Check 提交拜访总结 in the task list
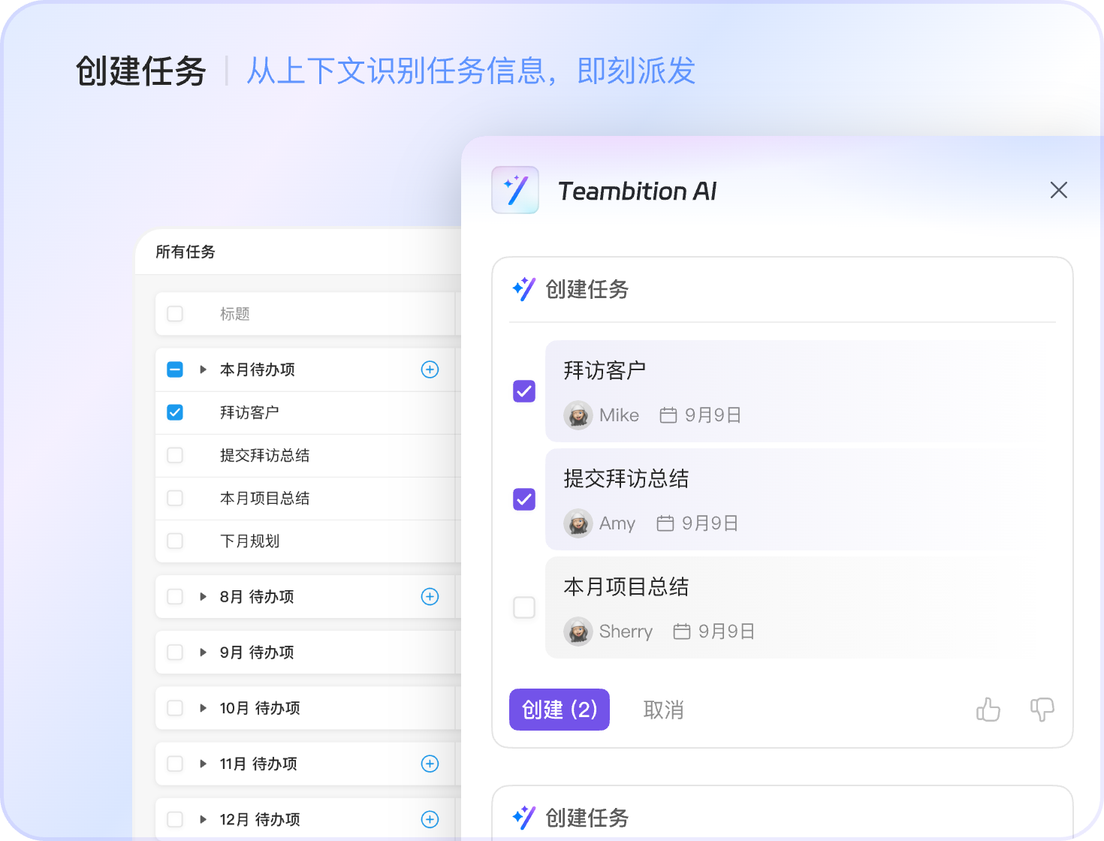The image size is (1104, 841). tap(175, 455)
